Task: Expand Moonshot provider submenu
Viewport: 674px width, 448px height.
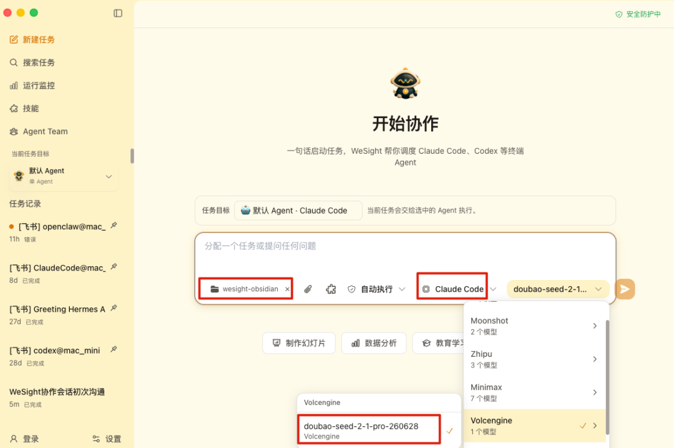Action: [x=534, y=326]
